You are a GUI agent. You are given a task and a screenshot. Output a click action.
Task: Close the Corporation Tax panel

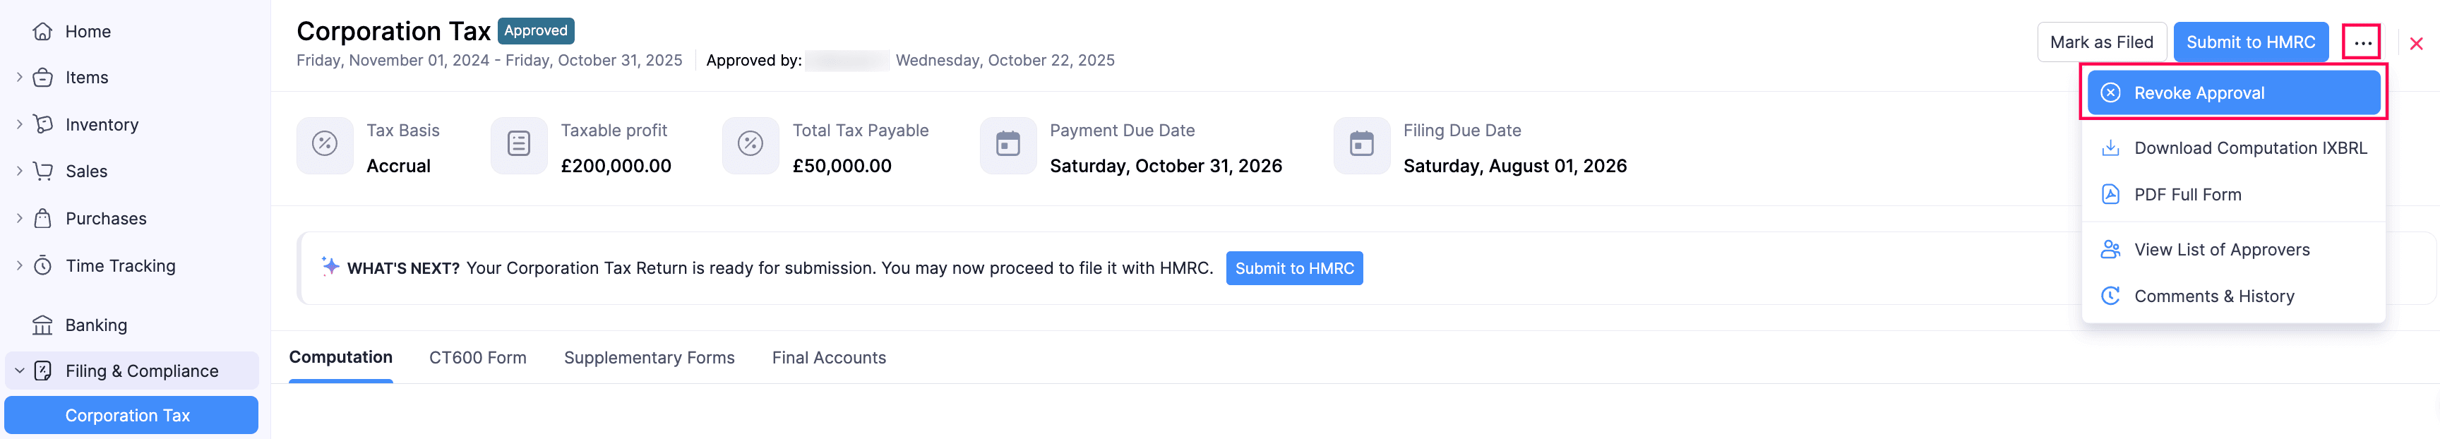tap(2415, 44)
